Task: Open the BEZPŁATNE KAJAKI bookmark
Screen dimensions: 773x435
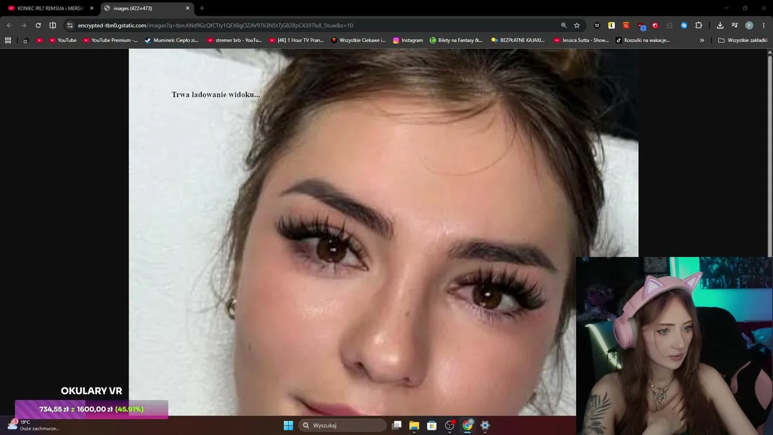Action: [518, 40]
